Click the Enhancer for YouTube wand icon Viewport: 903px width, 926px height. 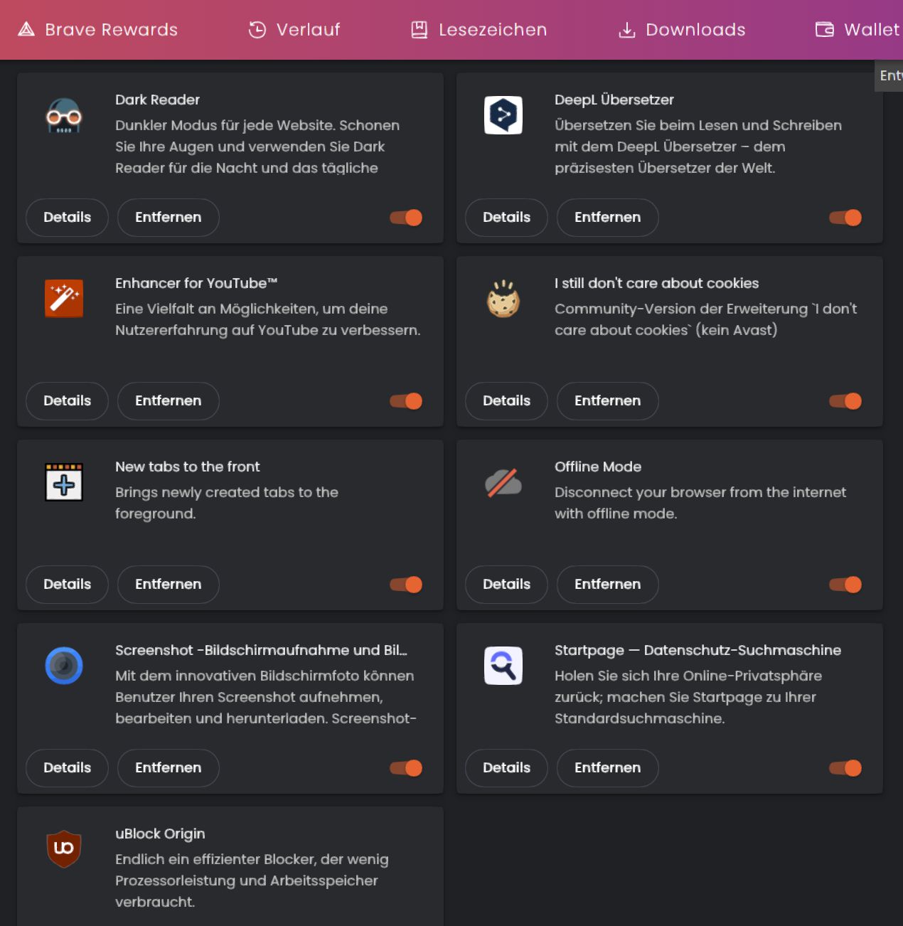[x=64, y=299]
